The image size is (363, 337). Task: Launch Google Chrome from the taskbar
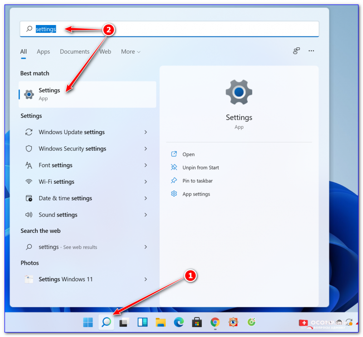[x=215, y=322]
